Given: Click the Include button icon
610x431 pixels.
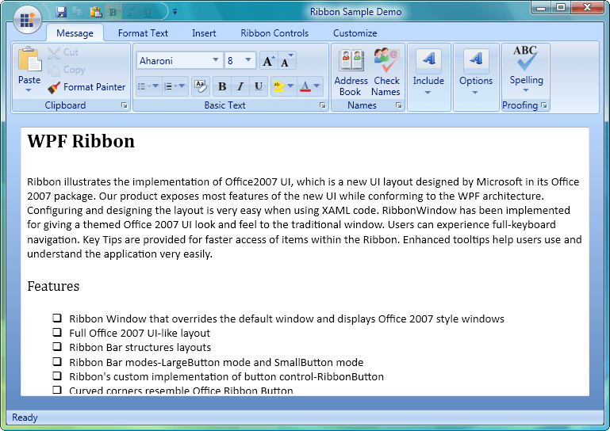Looking at the screenshot, I should tap(428, 61).
